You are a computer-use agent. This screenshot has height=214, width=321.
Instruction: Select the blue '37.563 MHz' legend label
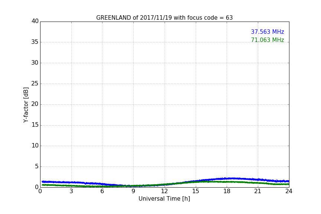267,32
